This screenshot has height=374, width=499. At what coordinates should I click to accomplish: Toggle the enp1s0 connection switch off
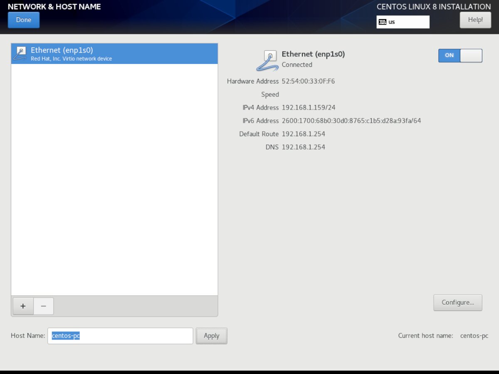[x=459, y=55]
